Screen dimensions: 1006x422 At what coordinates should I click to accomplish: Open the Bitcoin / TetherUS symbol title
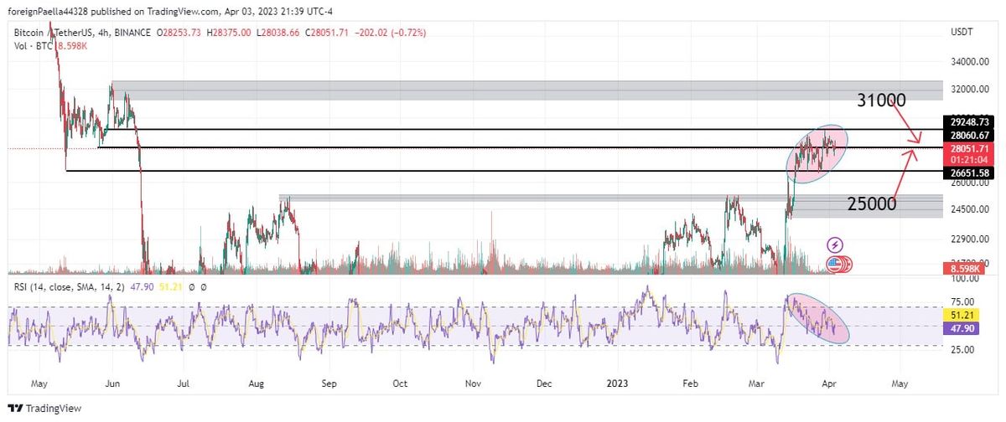(49, 33)
